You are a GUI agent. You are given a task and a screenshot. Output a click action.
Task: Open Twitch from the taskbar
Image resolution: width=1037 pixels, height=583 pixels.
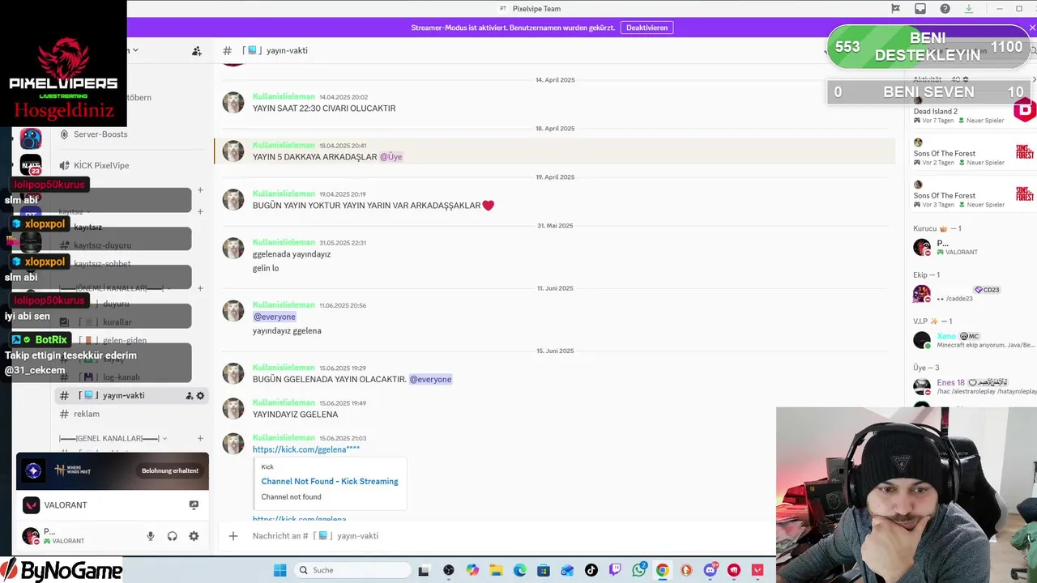click(x=615, y=570)
